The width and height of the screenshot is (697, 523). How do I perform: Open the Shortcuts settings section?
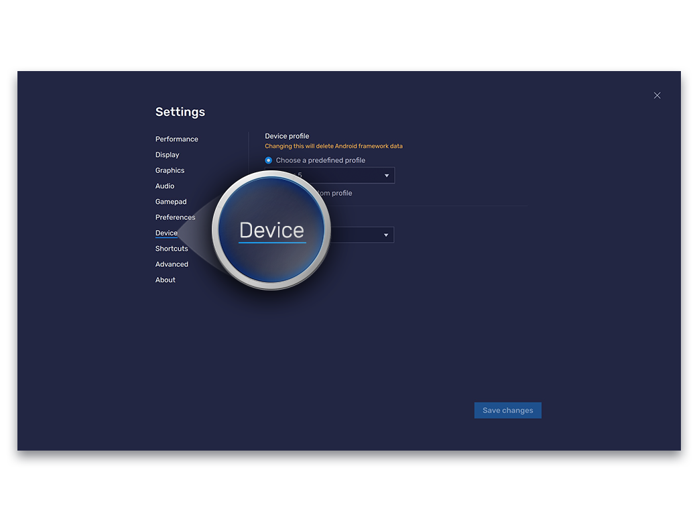172,249
